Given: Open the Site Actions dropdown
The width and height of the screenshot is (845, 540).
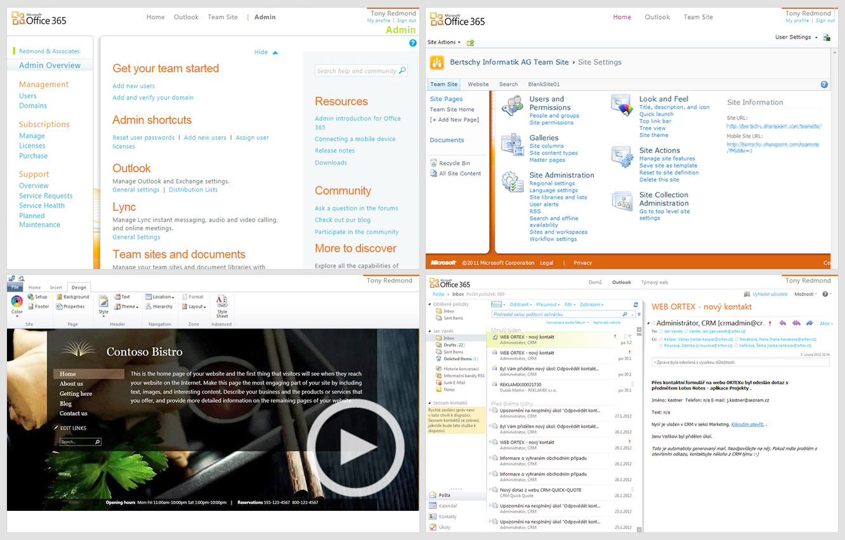Looking at the screenshot, I should [x=443, y=43].
